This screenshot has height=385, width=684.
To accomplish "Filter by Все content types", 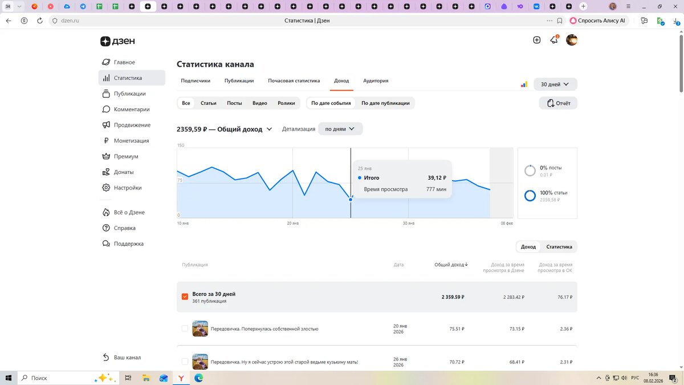I will 186,103.
